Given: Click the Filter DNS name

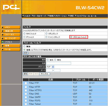Looking at the screenshot, I should pyautogui.click(x=34, y=94).
